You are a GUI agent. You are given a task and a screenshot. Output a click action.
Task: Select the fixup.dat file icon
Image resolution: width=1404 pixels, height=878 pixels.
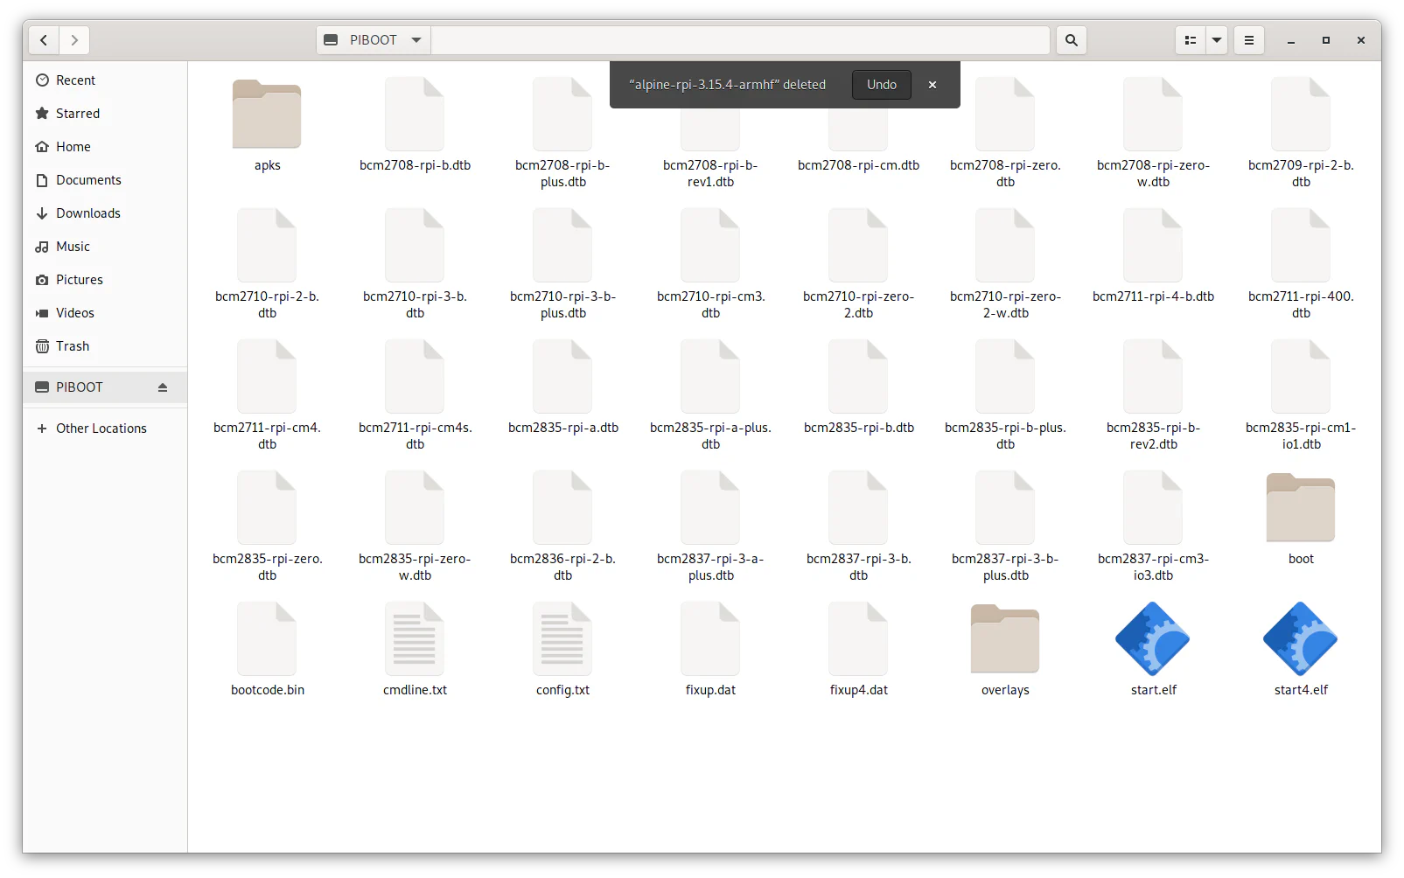[710, 638]
